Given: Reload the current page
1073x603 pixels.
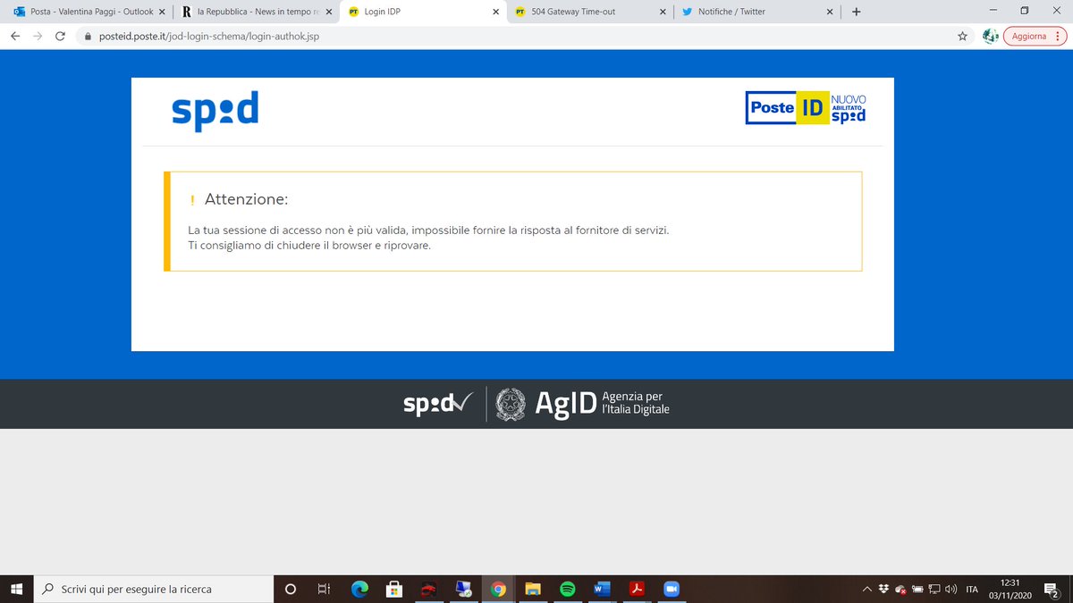Looking at the screenshot, I should coord(60,37).
